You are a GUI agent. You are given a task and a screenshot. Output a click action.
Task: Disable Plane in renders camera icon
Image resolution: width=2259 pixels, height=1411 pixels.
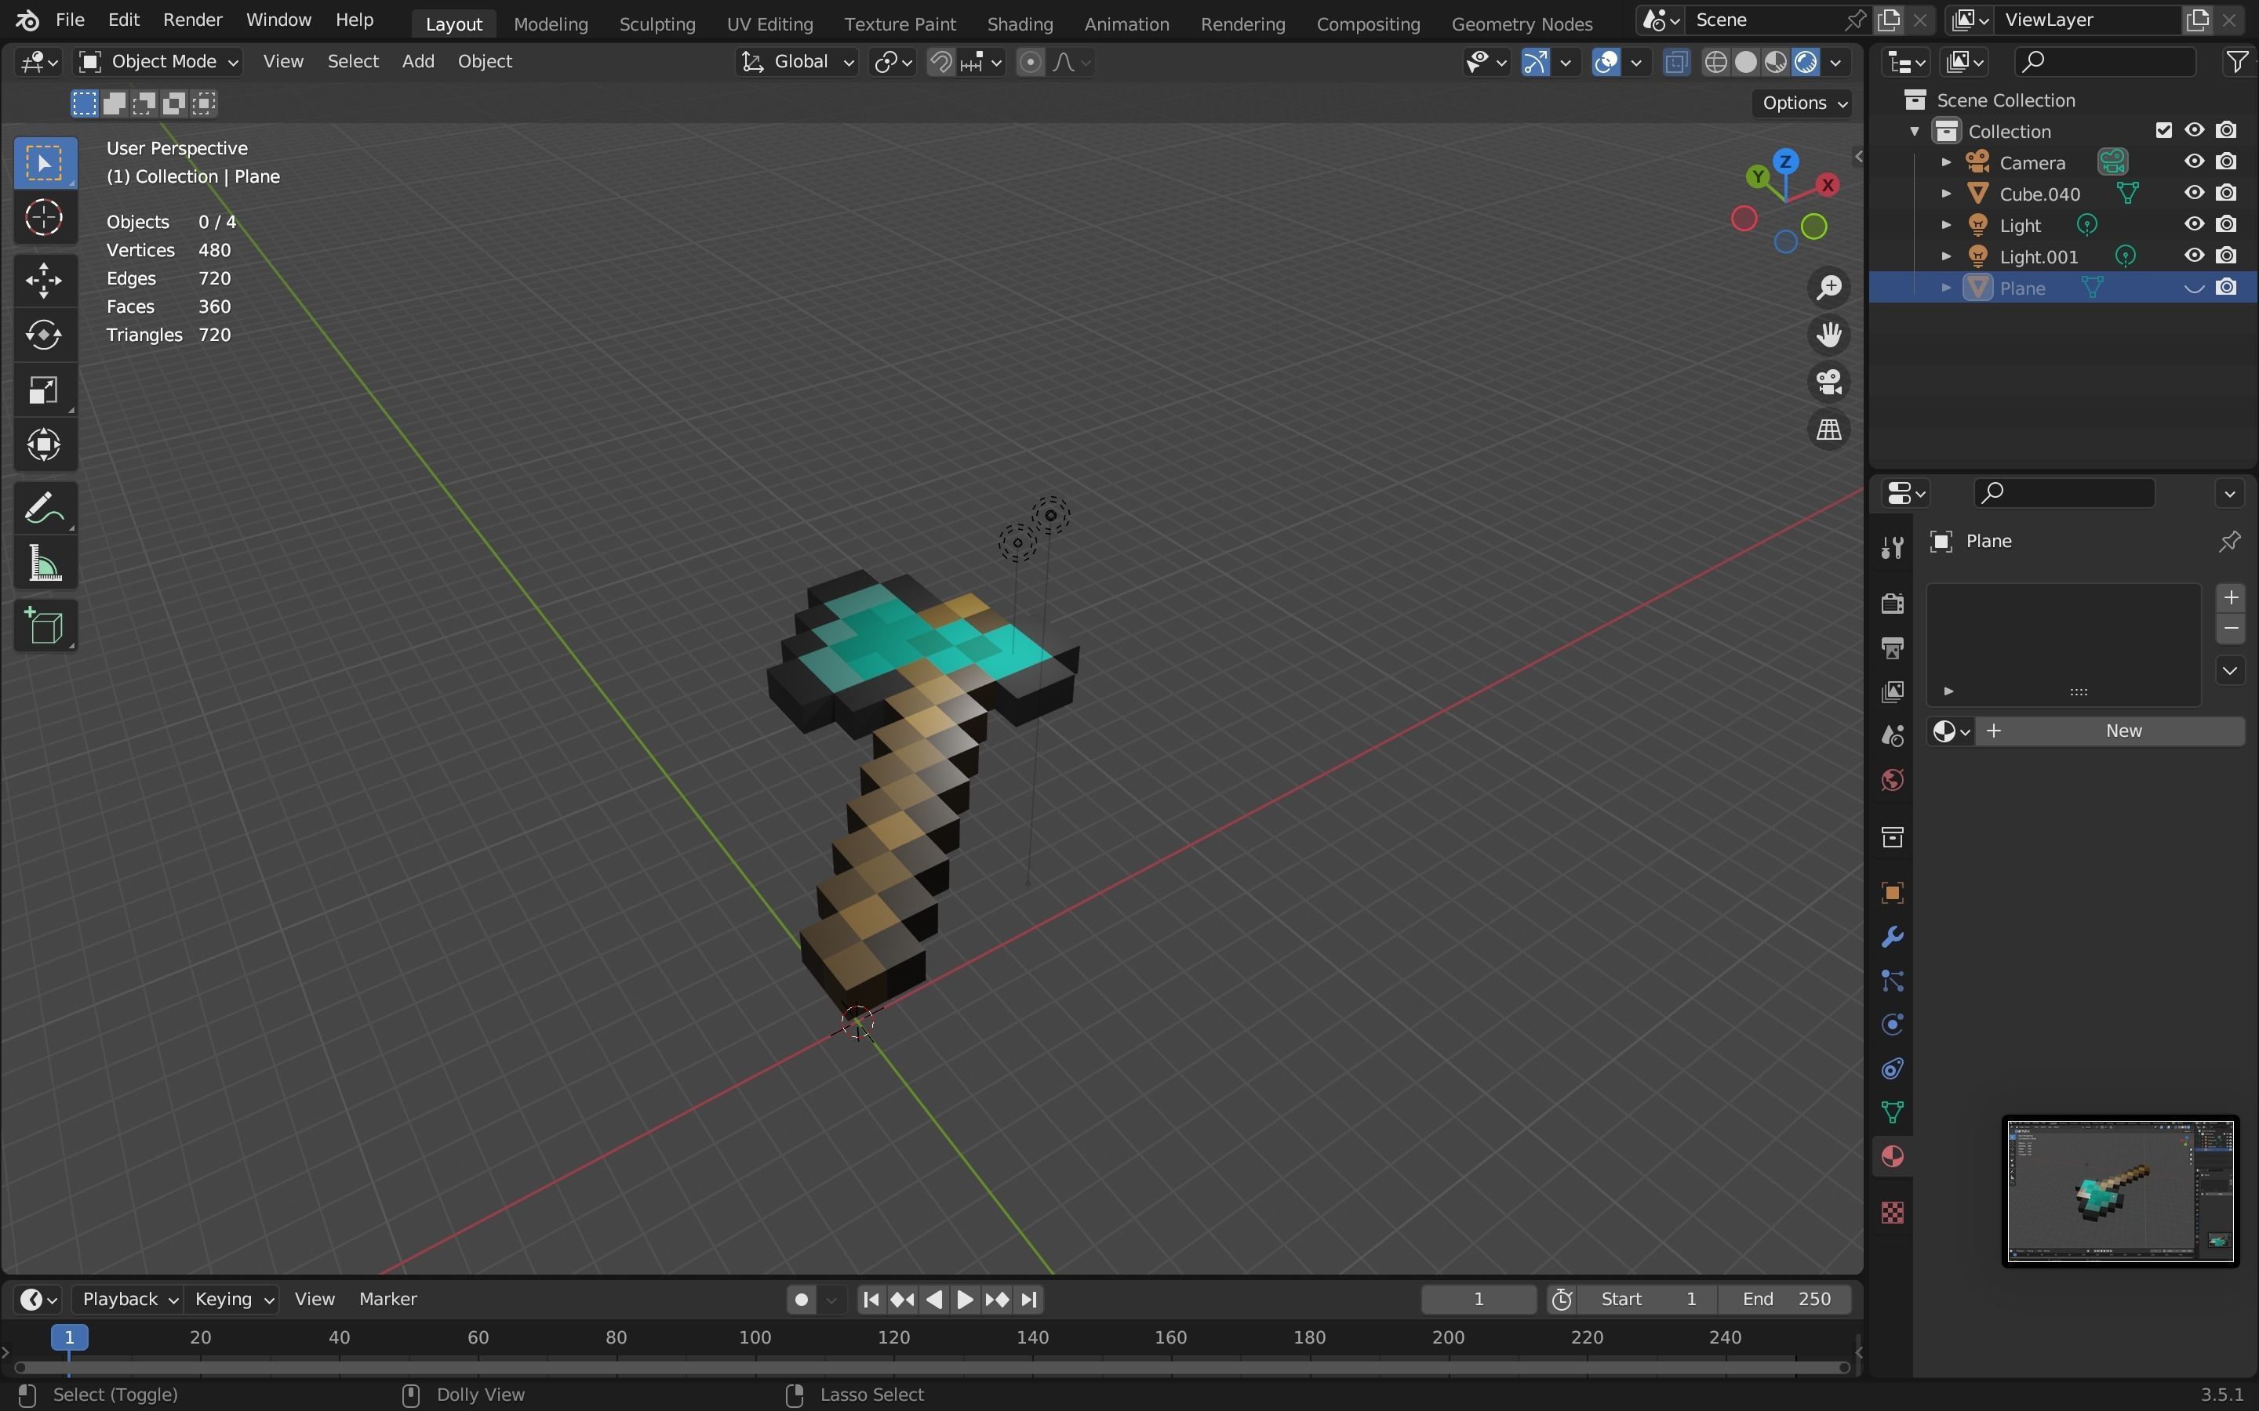(2226, 288)
